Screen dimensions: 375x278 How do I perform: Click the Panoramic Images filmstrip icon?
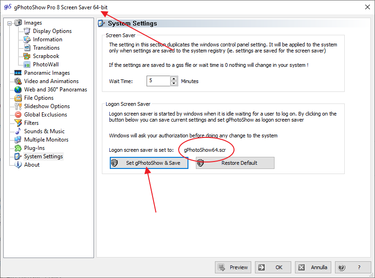(18, 73)
